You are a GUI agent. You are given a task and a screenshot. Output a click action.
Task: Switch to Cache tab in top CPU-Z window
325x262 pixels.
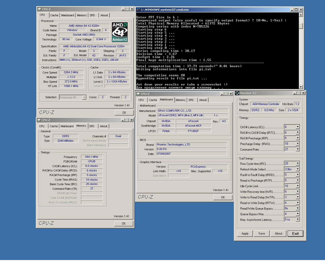54,15
